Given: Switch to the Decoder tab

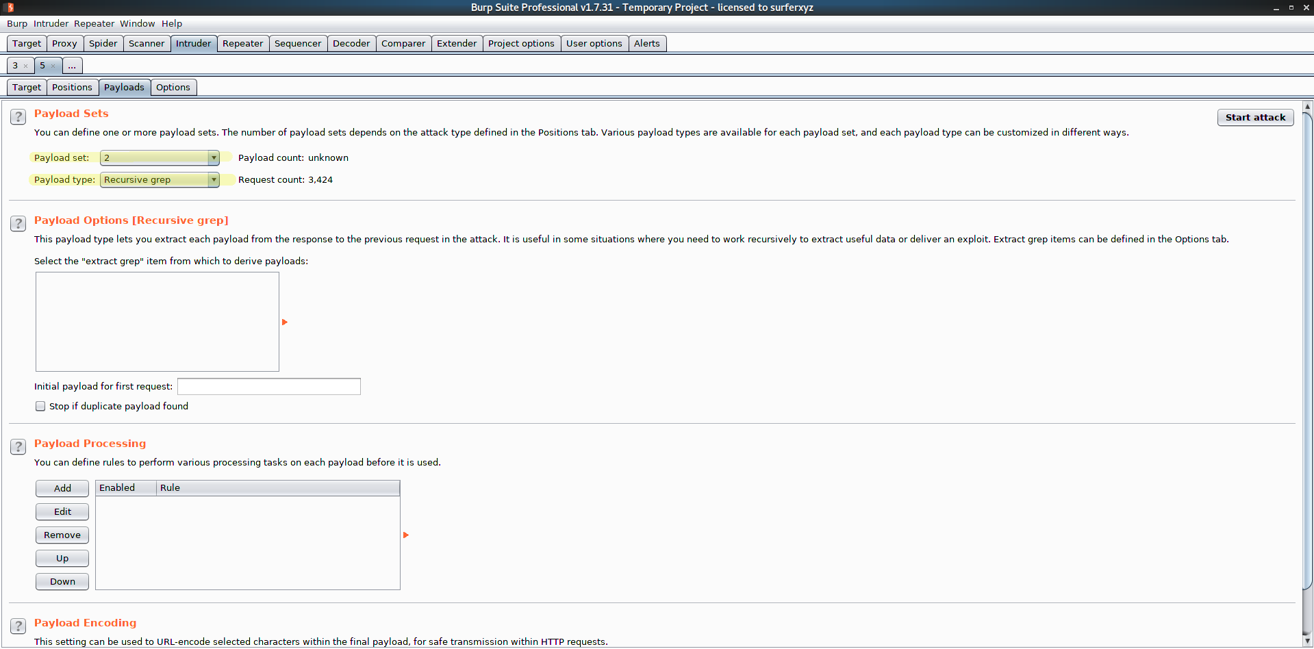Looking at the screenshot, I should tap(351, 43).
